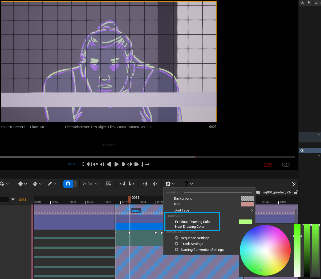Open Sequence Settings...

[x=196, y=238]
